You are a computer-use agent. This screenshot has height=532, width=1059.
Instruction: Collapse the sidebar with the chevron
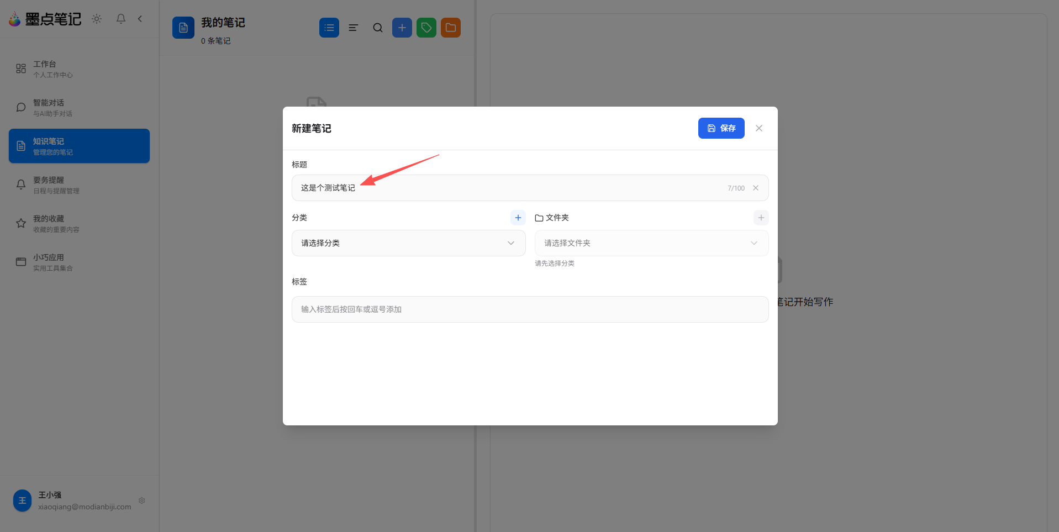(140, 18)
